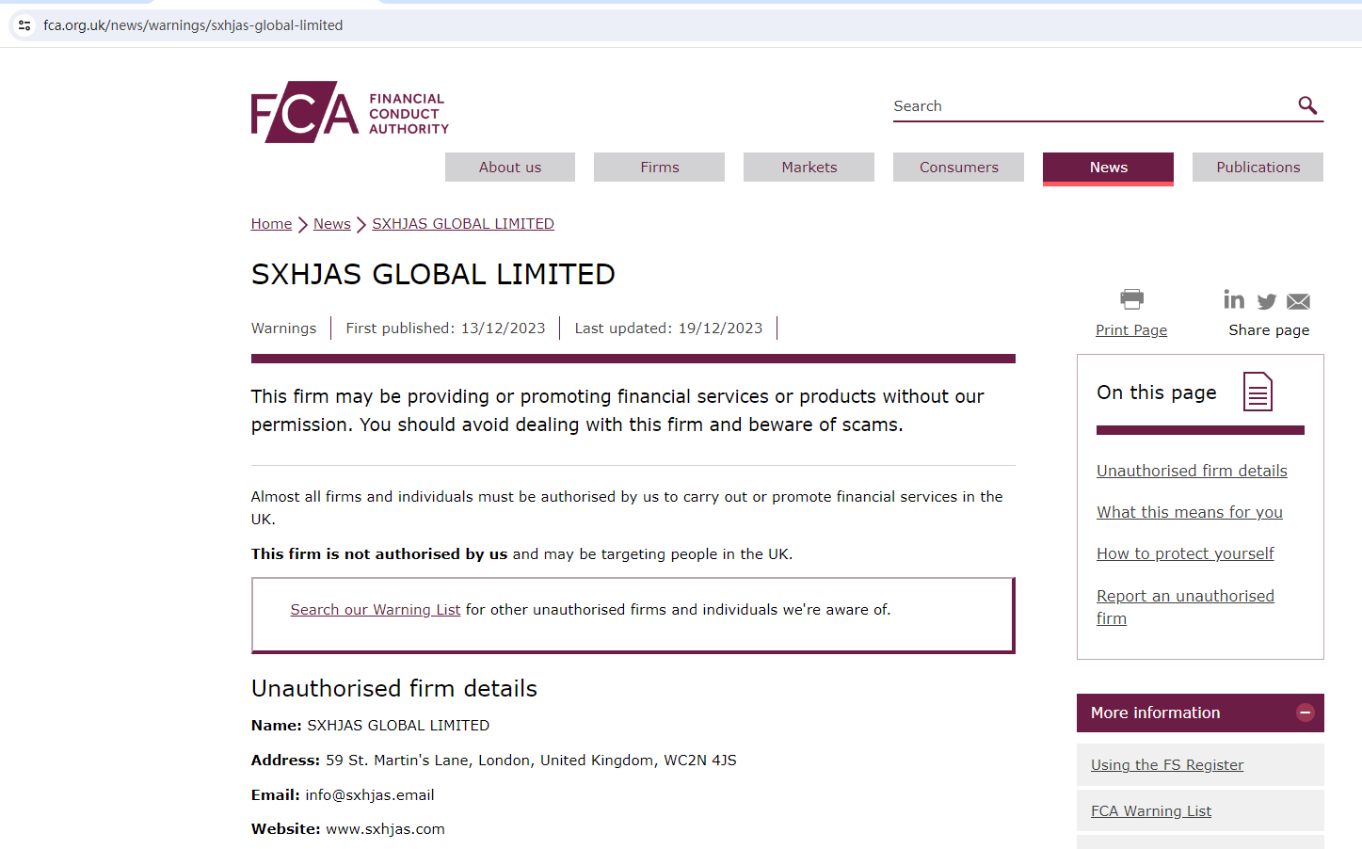Image resolution: width=1362 pixels, height=849 pixels.
Task: Jump to Unauthorised firm details section
Action: coord(1192,471)
